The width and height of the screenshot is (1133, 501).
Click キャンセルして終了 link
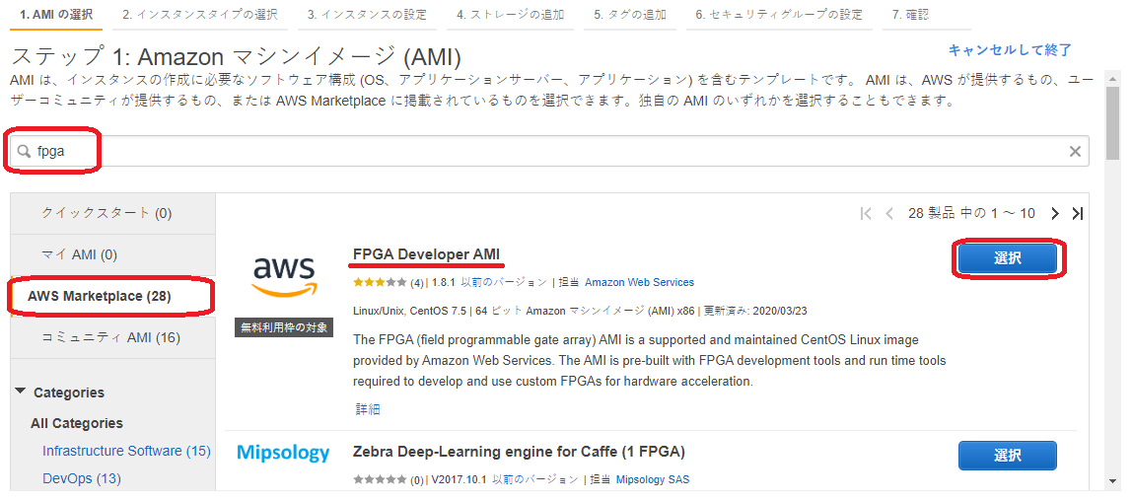pos(1009,49)
